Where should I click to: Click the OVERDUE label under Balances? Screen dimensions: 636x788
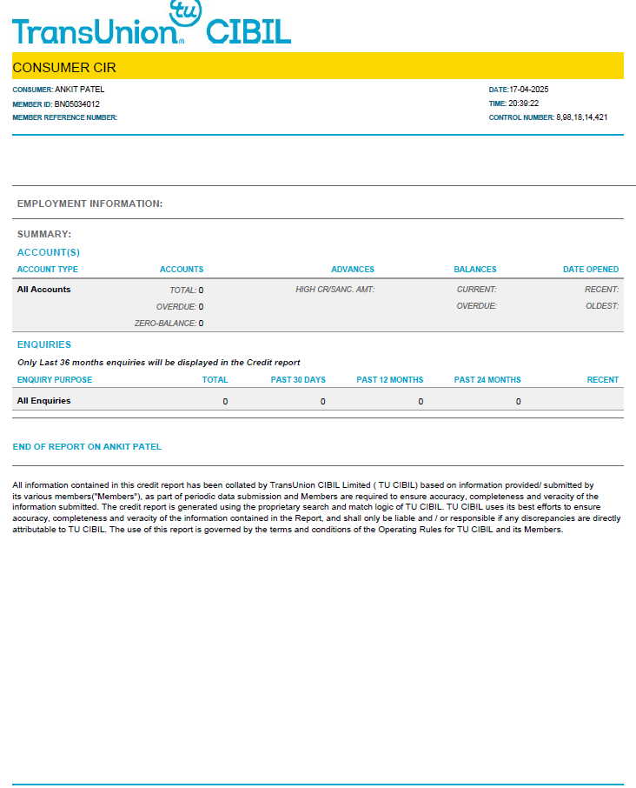tap(476, 306)
